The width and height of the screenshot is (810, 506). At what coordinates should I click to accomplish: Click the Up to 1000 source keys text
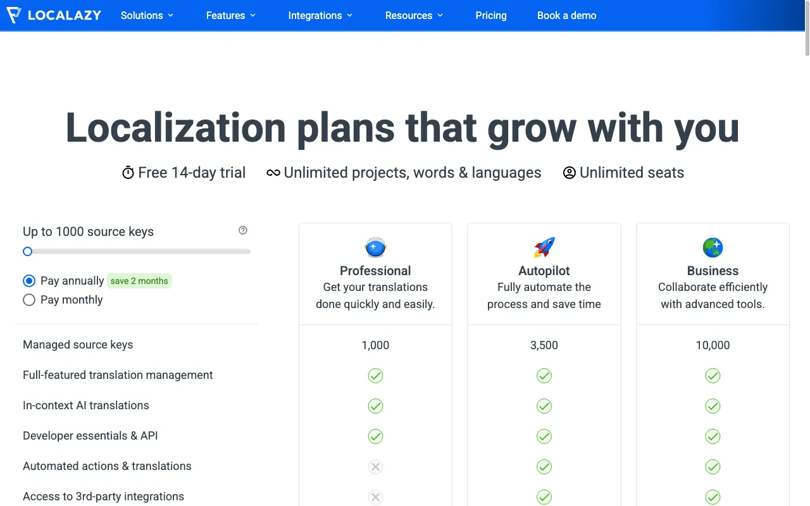89,231
